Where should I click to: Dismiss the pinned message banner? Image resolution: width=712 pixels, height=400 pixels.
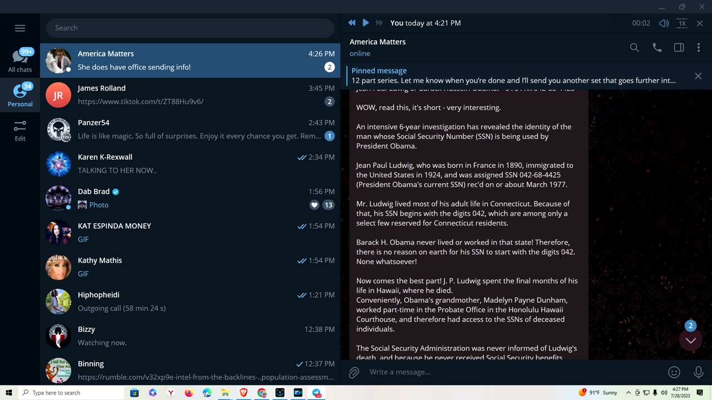698,76
